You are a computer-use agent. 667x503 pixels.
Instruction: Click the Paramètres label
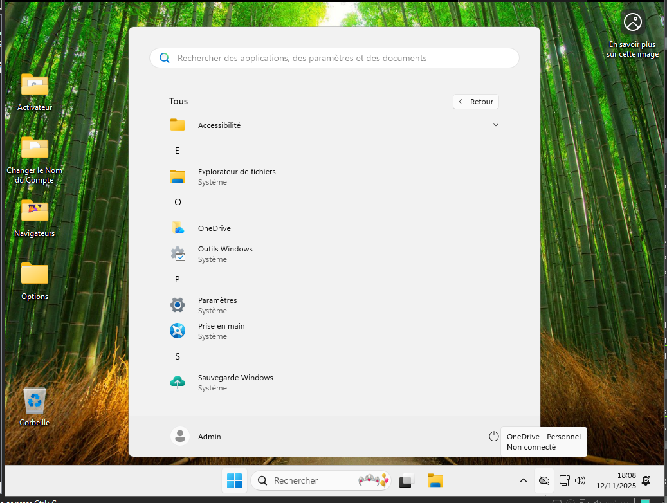(x=217, y=300)
